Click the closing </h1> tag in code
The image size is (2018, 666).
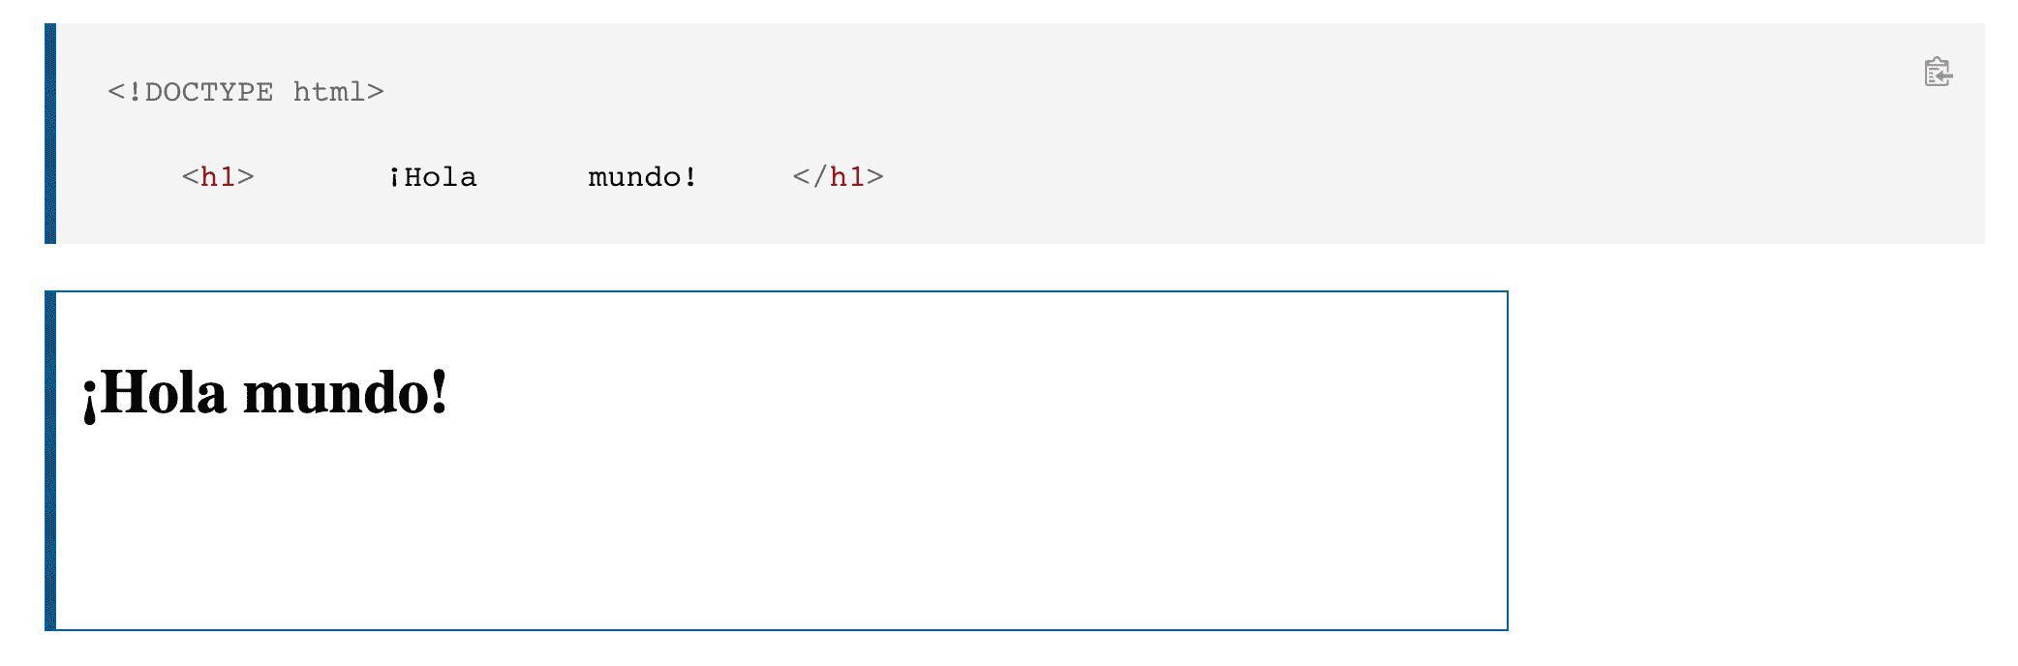tap(838, 177)
